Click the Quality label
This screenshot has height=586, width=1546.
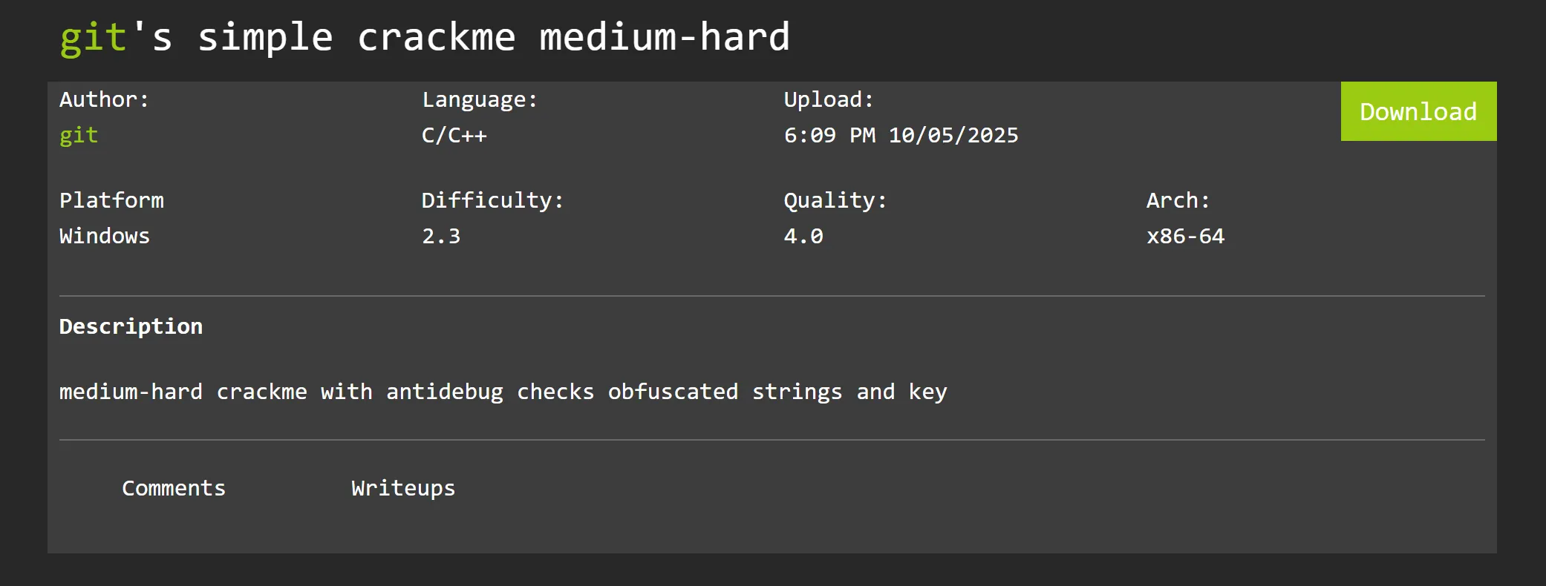click(x=835, y=200)
